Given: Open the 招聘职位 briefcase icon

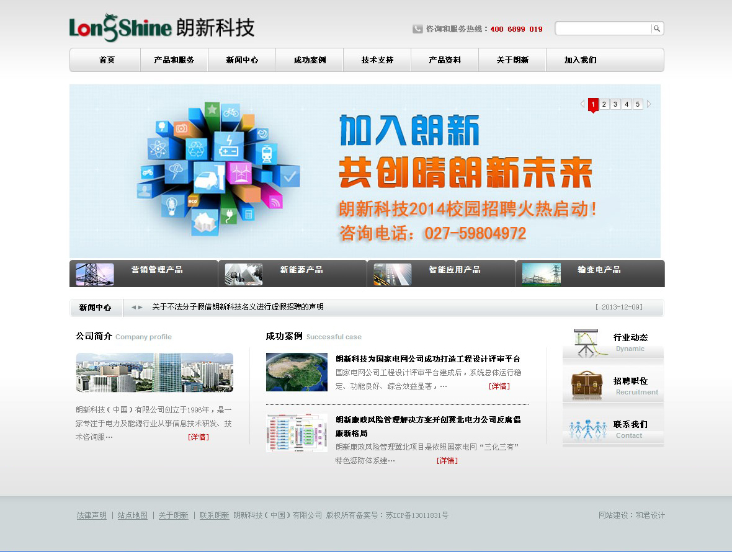Looking at the screenshot, I should tap(587, 385).
